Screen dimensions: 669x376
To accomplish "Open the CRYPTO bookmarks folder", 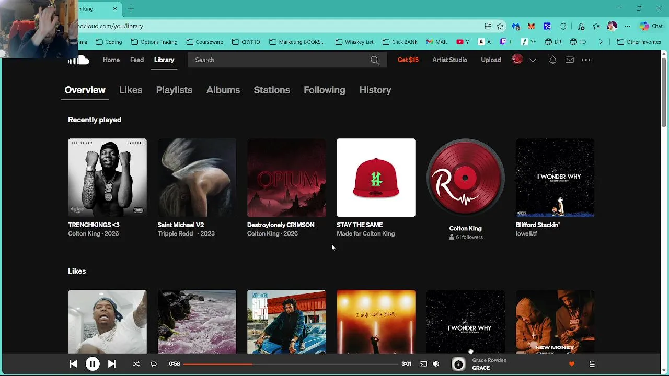I will point(246,42).
